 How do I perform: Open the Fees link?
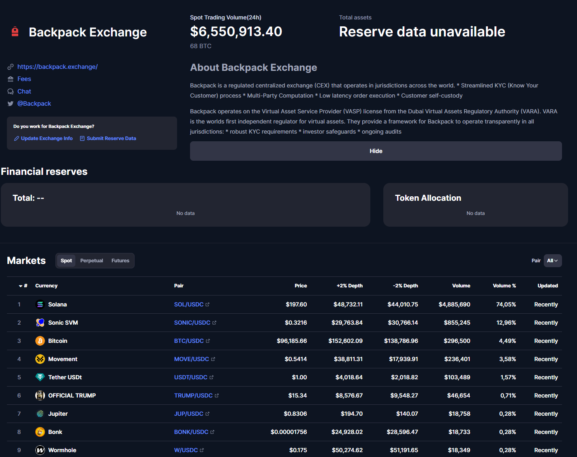point(24,79)
